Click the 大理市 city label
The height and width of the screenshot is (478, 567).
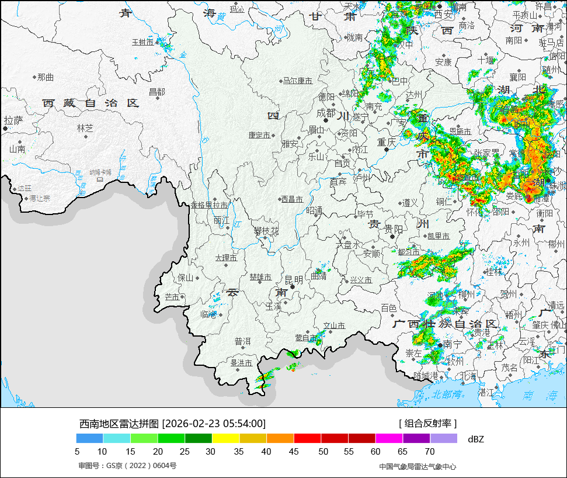(x=227, y=258)
